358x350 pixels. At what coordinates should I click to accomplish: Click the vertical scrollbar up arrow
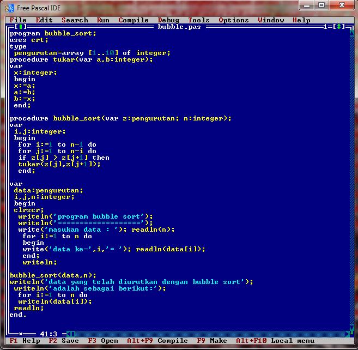352,33
